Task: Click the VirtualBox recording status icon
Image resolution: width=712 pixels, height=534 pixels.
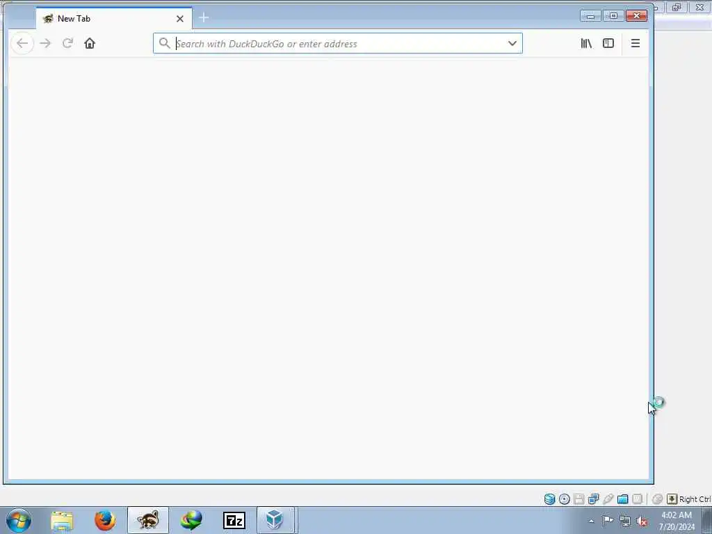Action: point(657,499)
